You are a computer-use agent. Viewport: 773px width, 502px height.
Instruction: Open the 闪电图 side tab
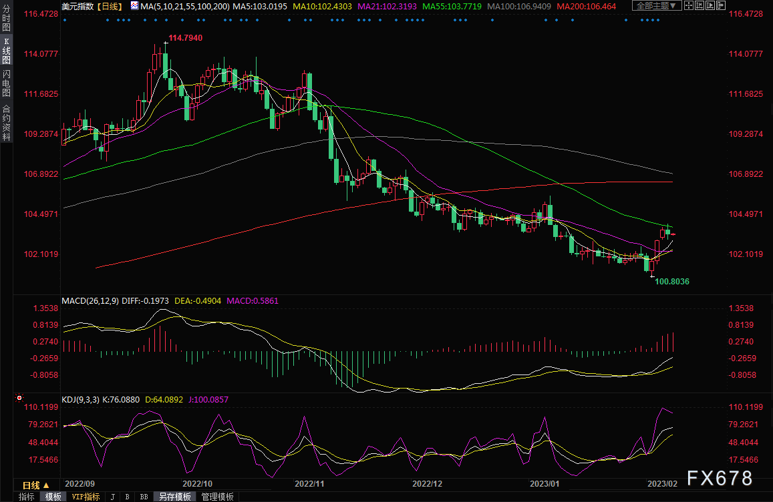tap(7, 83)
